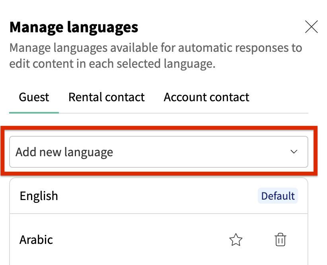This screenshot has width=327, height=265.
Task: Open the Rental contact tab
Action: [x=107, y=97]
